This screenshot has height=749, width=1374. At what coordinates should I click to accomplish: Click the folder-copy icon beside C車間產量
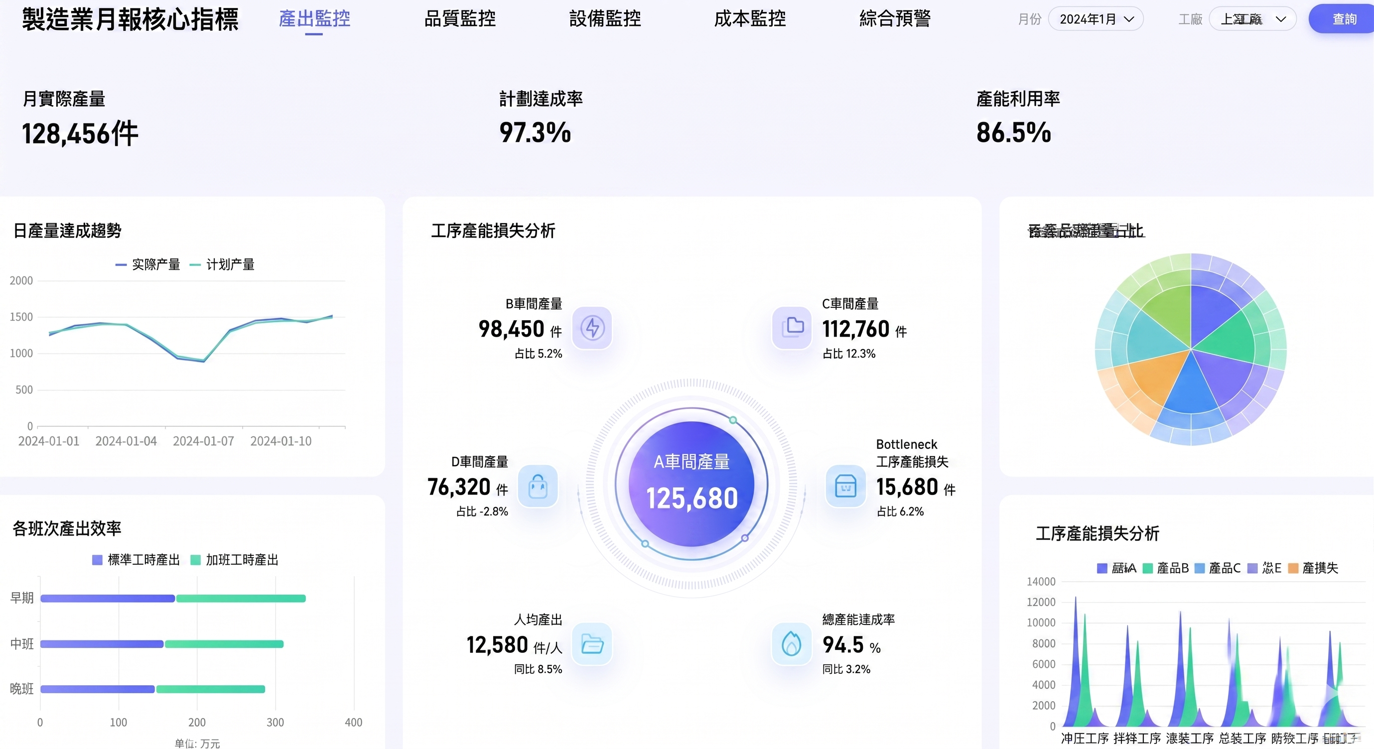coord(792,328)
